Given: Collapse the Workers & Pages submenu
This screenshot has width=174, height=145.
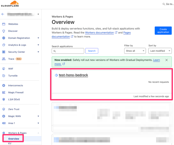Looking at the screenshot, I should [38, 133].
